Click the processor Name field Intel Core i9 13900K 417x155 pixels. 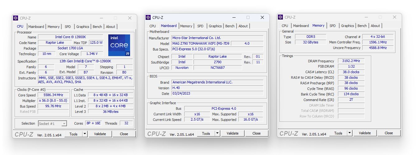point(71,37)
